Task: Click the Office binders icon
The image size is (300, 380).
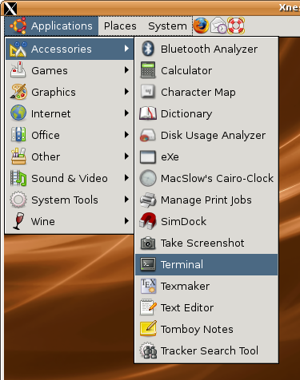Action: 18,134
